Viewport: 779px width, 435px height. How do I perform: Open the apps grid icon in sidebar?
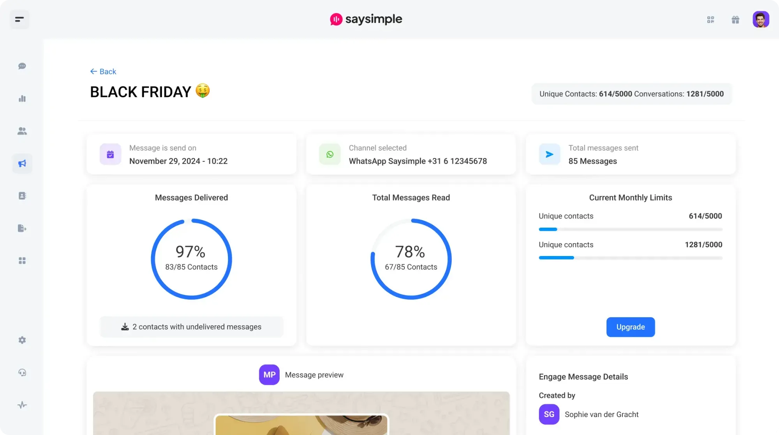click(22, 260)
